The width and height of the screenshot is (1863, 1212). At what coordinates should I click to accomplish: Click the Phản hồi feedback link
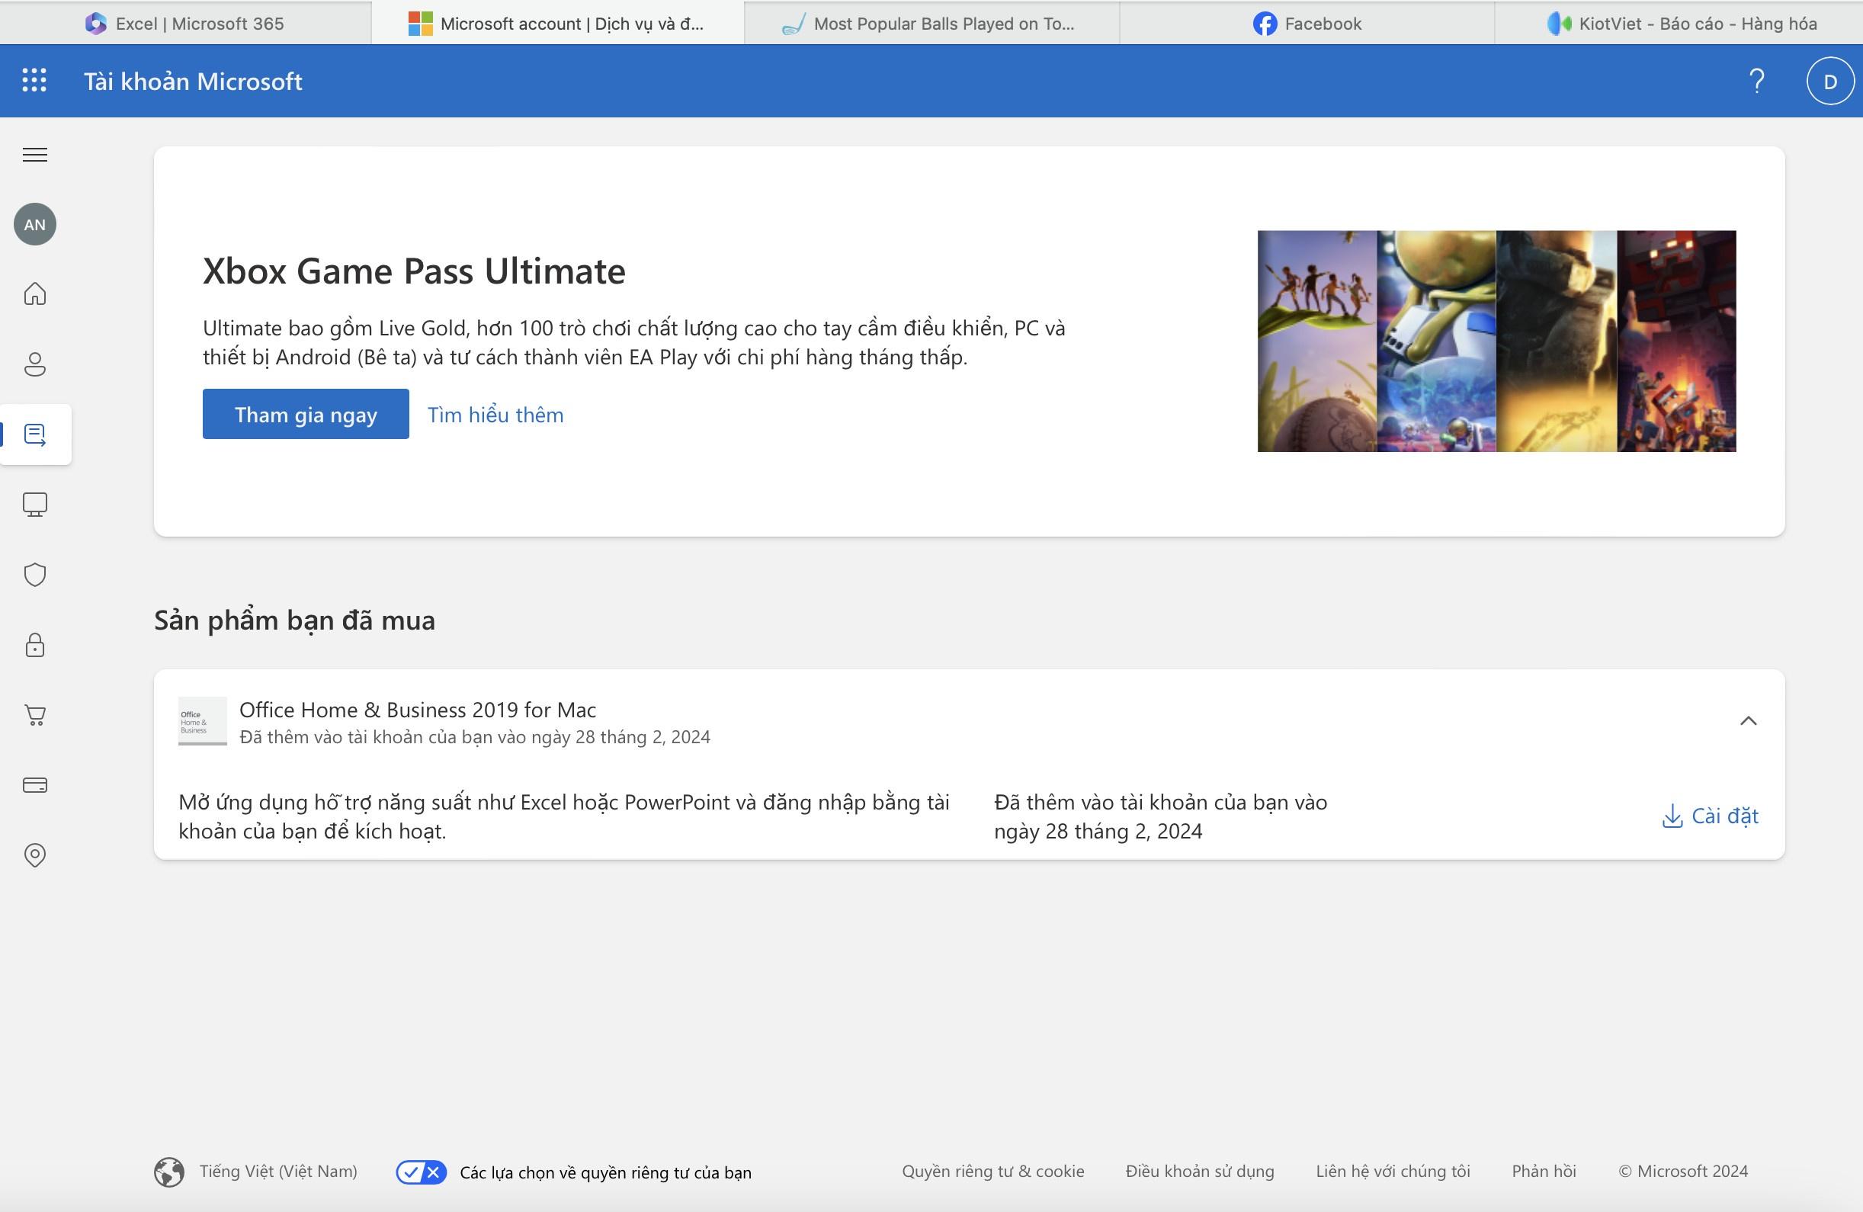(x=1544, y=1172)
